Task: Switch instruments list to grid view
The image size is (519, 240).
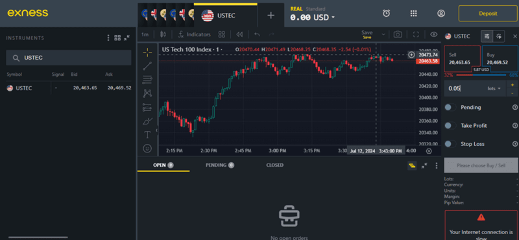Action: (117, 38)
